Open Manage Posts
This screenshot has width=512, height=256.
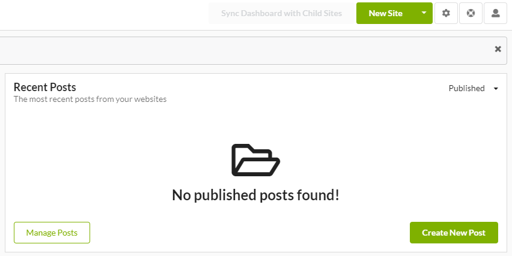pos(52,233)
